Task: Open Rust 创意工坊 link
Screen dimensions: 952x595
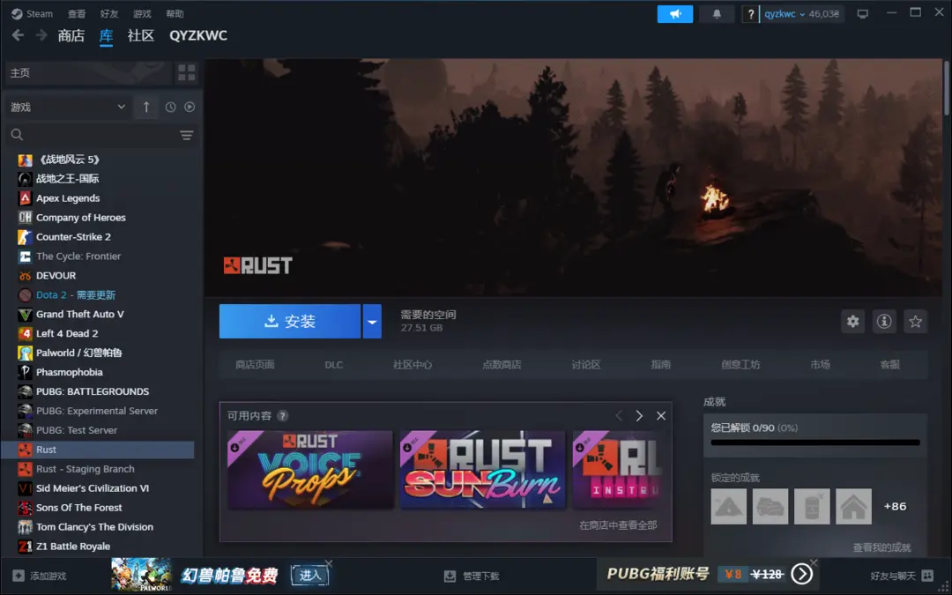Action: tap(740, 365)
